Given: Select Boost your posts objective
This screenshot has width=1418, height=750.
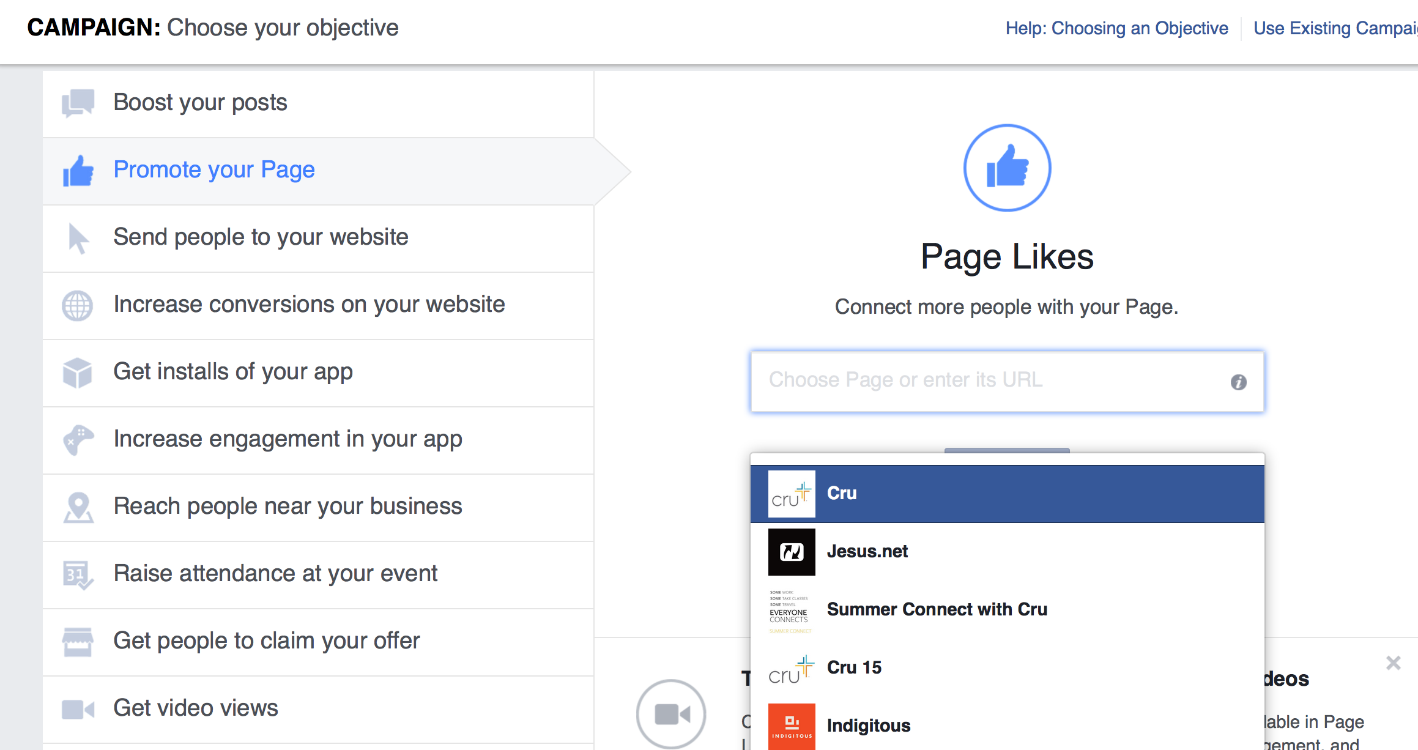Looking at the screenshot, I should click(x=318, y=103).
